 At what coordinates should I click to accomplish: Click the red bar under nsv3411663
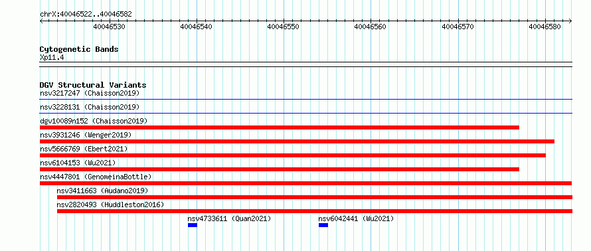coord(315,197)
